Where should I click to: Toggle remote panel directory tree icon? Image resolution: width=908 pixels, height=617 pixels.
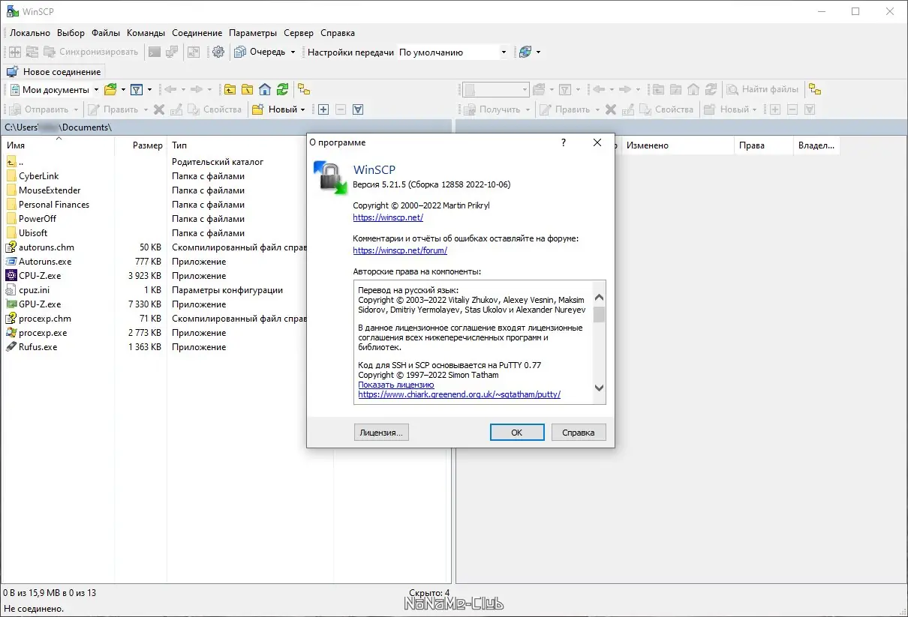pos(815,89)
